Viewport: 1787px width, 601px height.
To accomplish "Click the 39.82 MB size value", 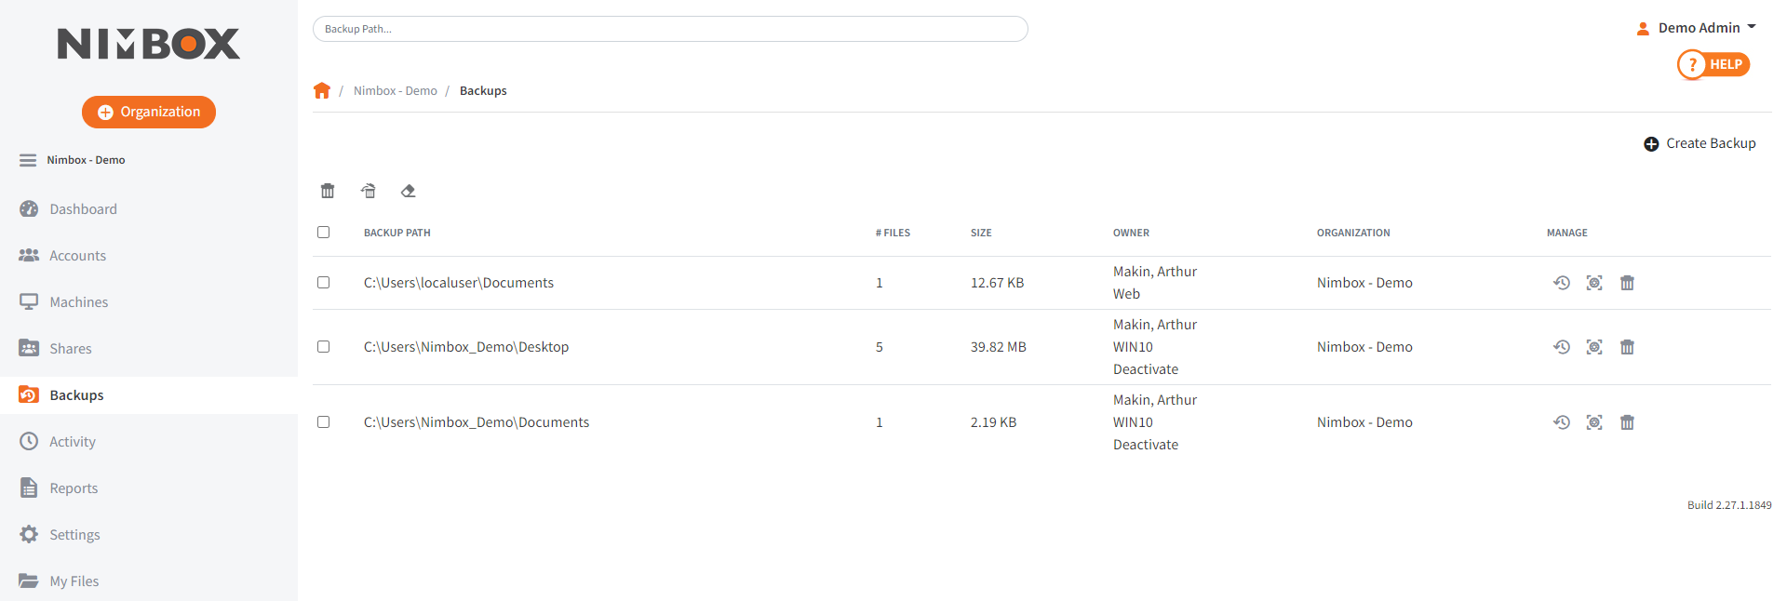I will point(999,347).
